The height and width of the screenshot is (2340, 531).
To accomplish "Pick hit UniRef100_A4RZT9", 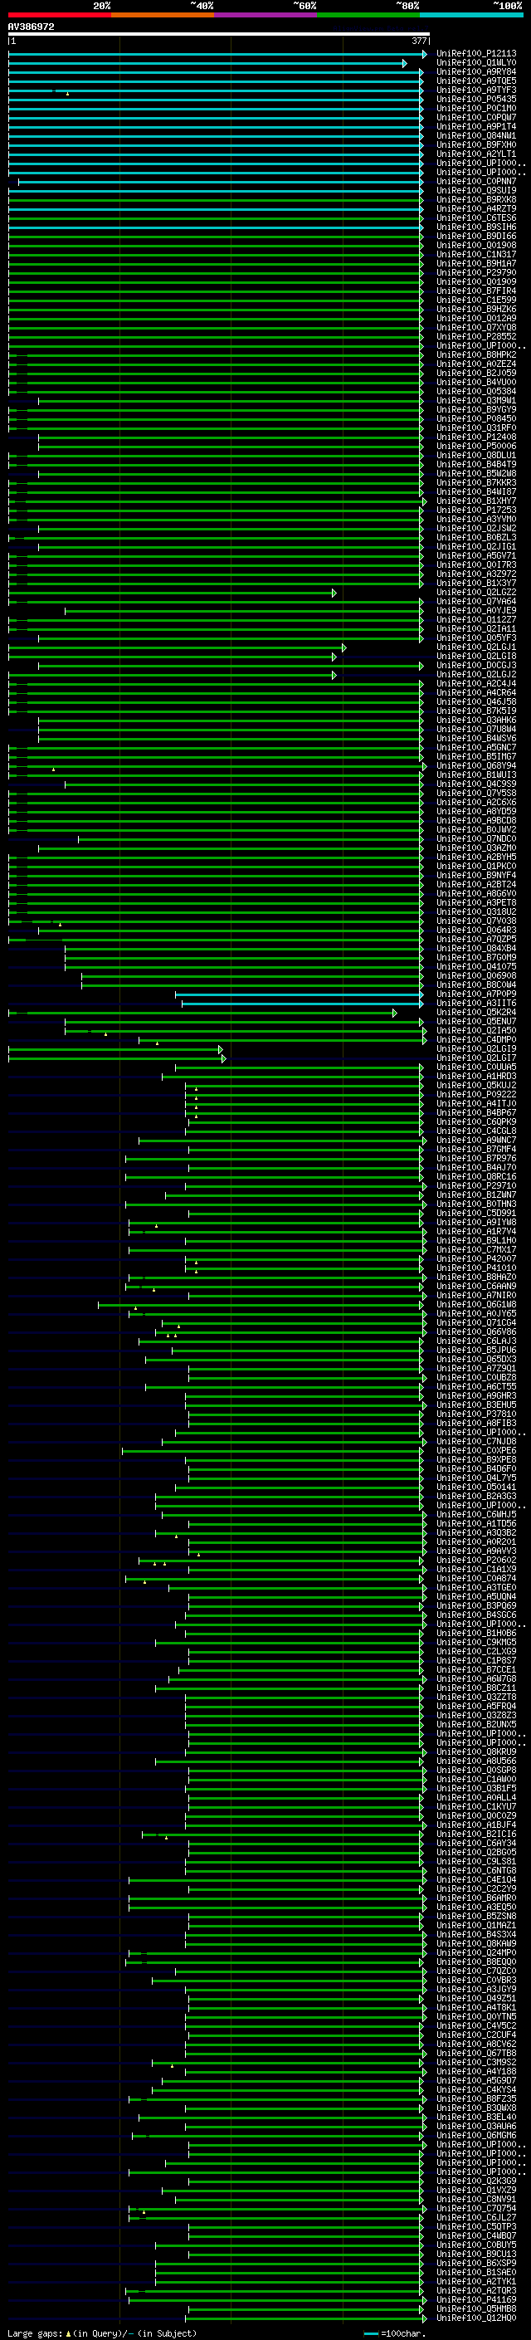I will pyautogui.click(x=476, y=209).
